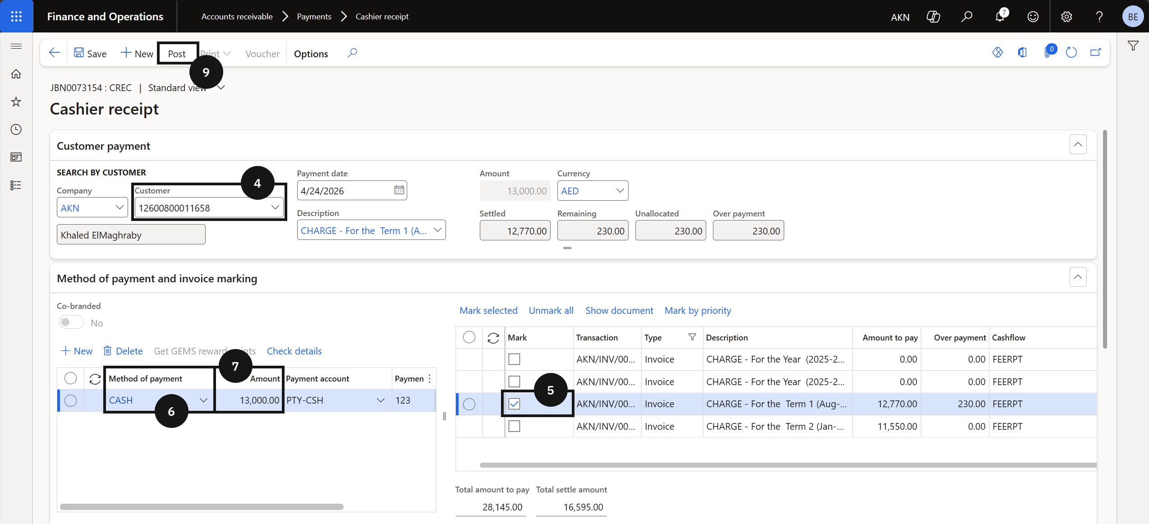Open the help question mark
The height and width of the screenshot is (524, 1149).
[x=1099, y=17]
